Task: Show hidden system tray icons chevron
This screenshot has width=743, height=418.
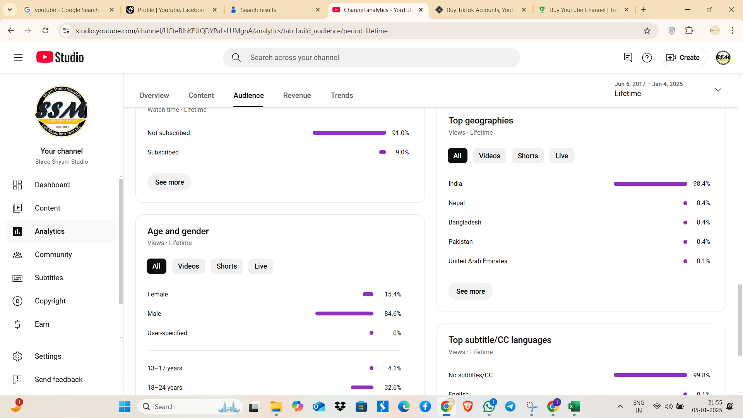Action: click(x=620, y=406)
